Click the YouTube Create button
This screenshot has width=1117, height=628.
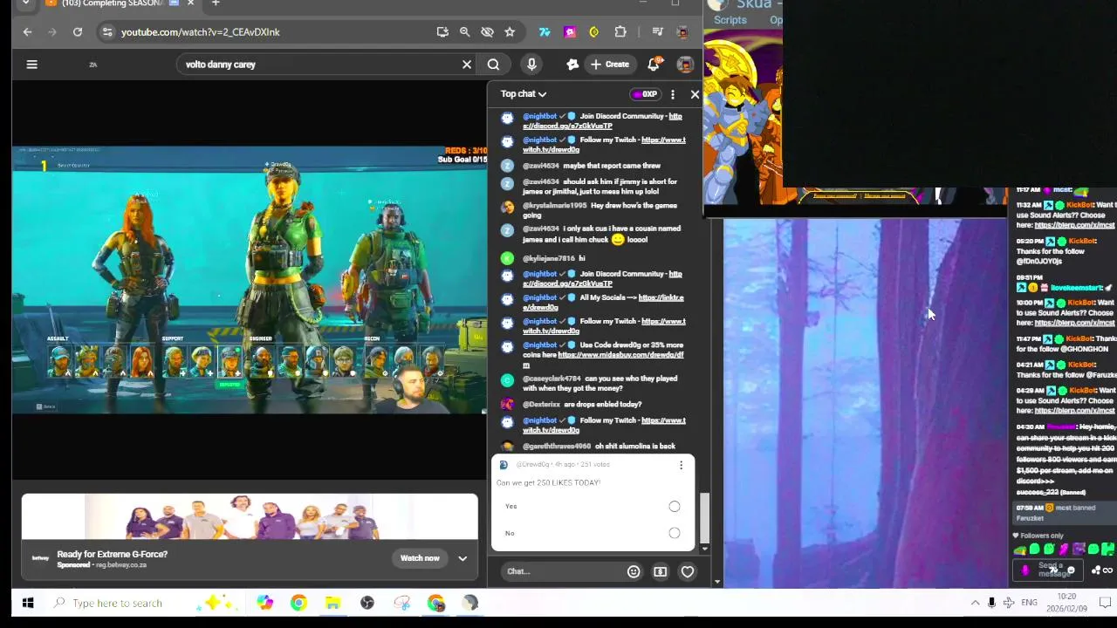pyautogui.click(x=610, y=64)
